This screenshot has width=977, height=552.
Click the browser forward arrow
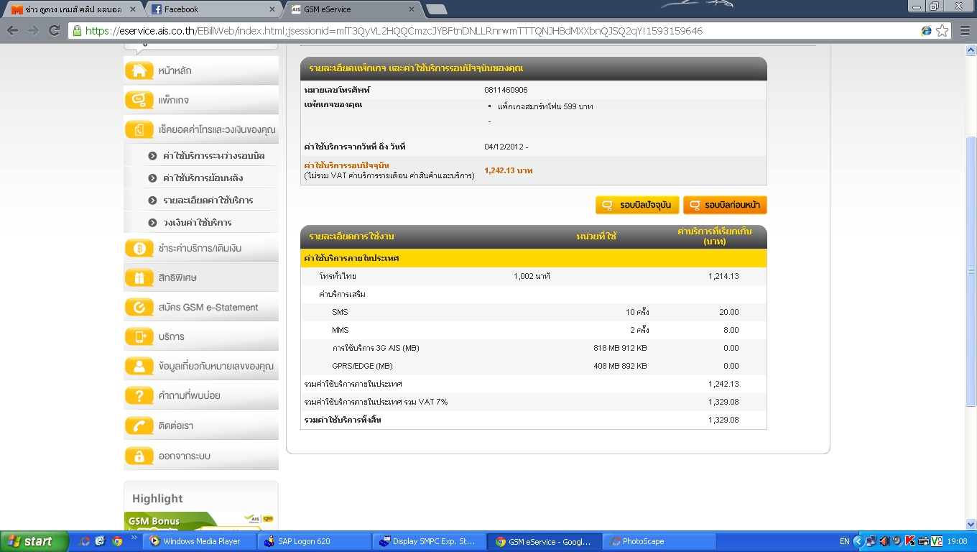coord(33,31)
